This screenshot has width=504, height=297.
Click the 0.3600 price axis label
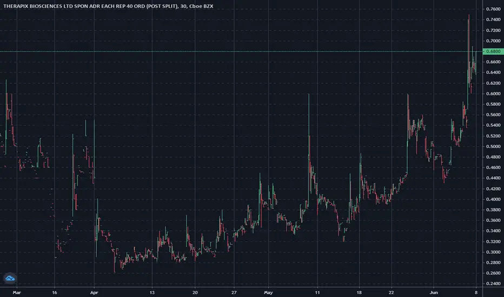click(x=493, y=220)
